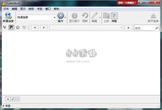Screen dimensions: 162x110
Task: Click the Disconnect (断开连接) eject icon
Action: [x=153, y=16]
